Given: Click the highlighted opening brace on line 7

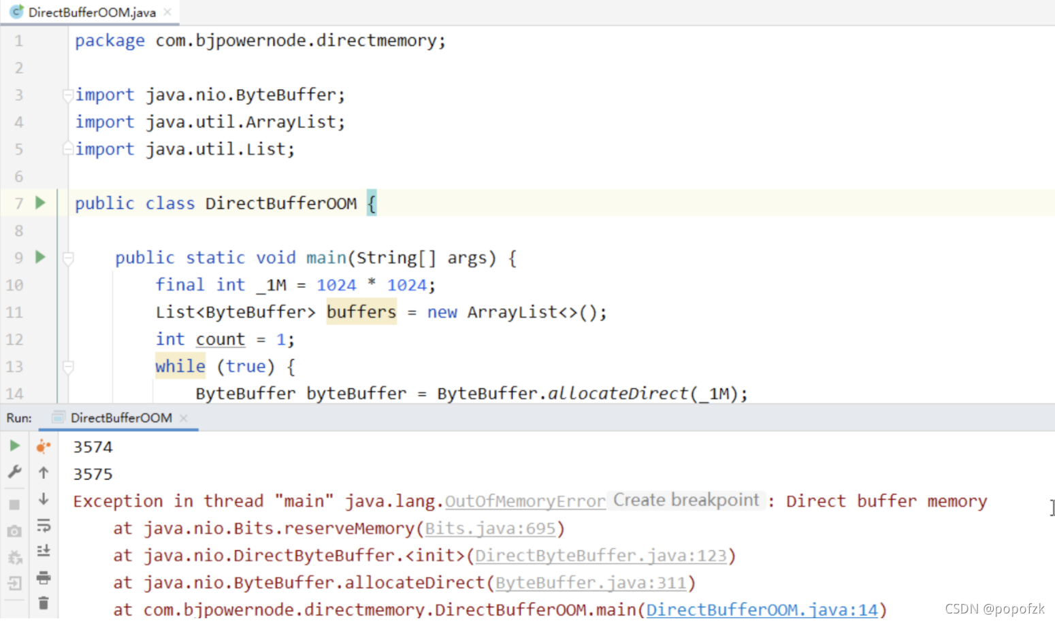Looking at the screenshot, I should coord(372,203).
